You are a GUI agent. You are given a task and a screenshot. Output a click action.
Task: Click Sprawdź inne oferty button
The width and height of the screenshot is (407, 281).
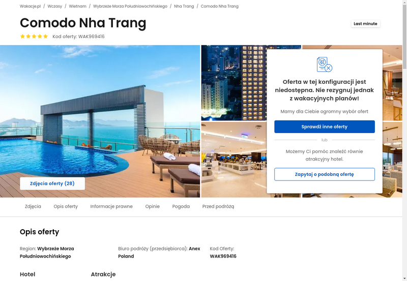pos(325,127)
